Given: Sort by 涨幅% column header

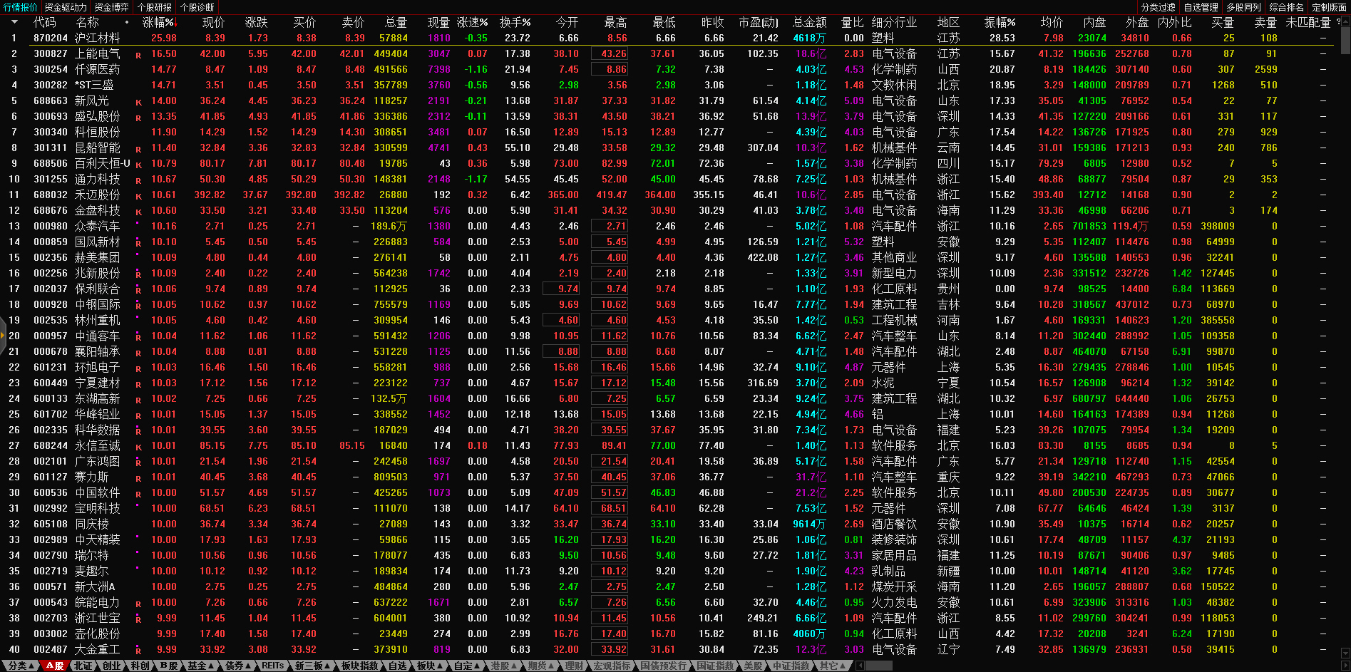Looking at the screenshot, I should [158, 22].
